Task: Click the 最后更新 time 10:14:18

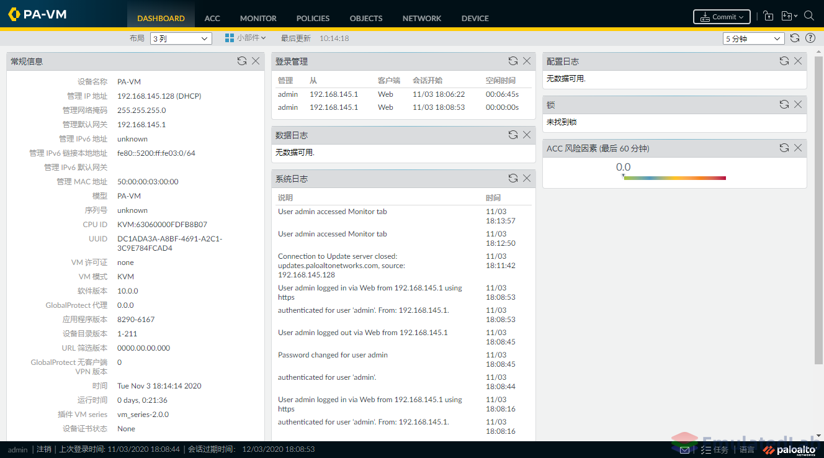Action: tap(334, 38)
